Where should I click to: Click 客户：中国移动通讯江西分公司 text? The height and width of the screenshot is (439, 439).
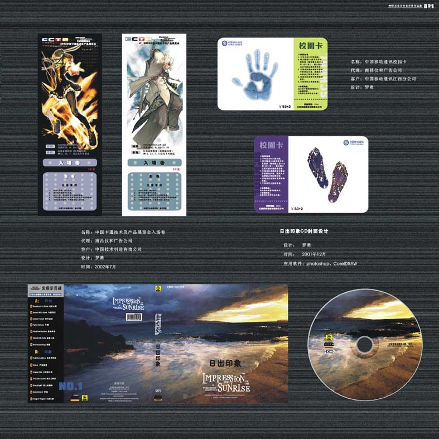[383, 79]
